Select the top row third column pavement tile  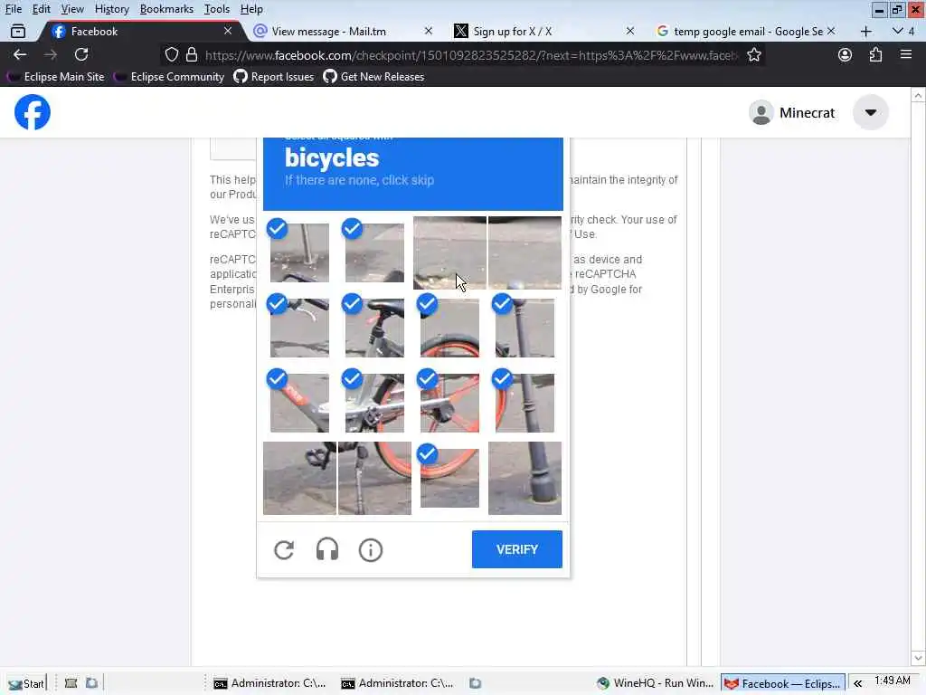click(449, 252)
